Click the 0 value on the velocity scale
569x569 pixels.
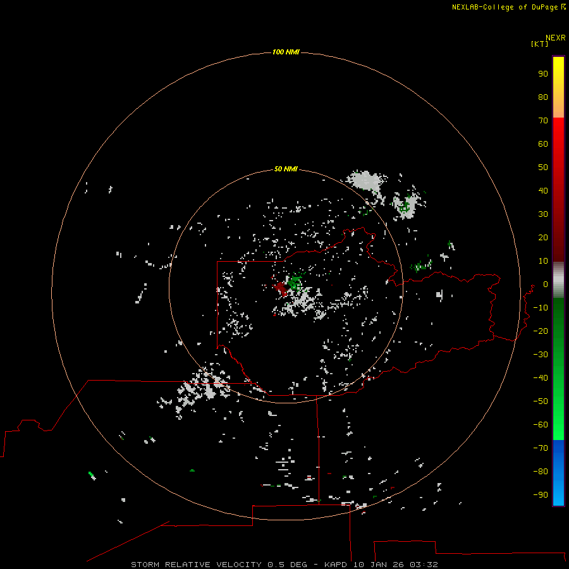546,284
